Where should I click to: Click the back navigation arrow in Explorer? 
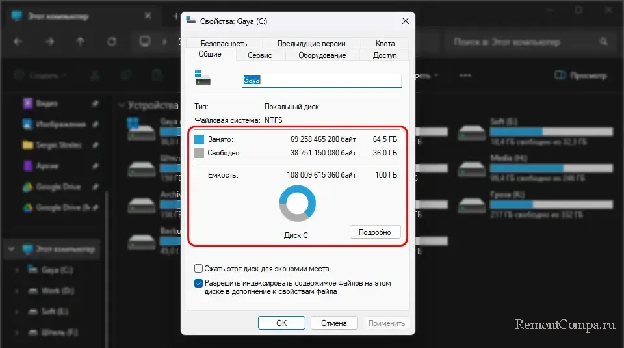coord(18,42)
